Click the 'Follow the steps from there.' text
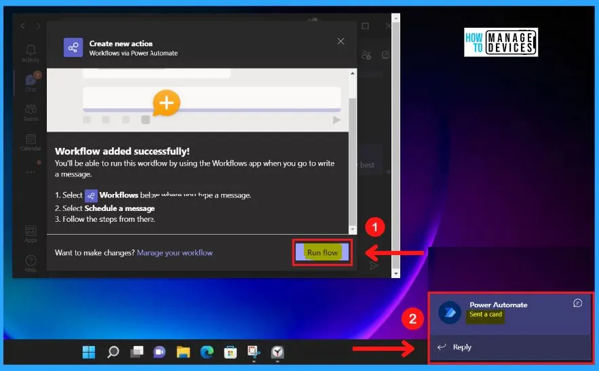The width and height of the screenshot is (599, 371). click(109, 219)
